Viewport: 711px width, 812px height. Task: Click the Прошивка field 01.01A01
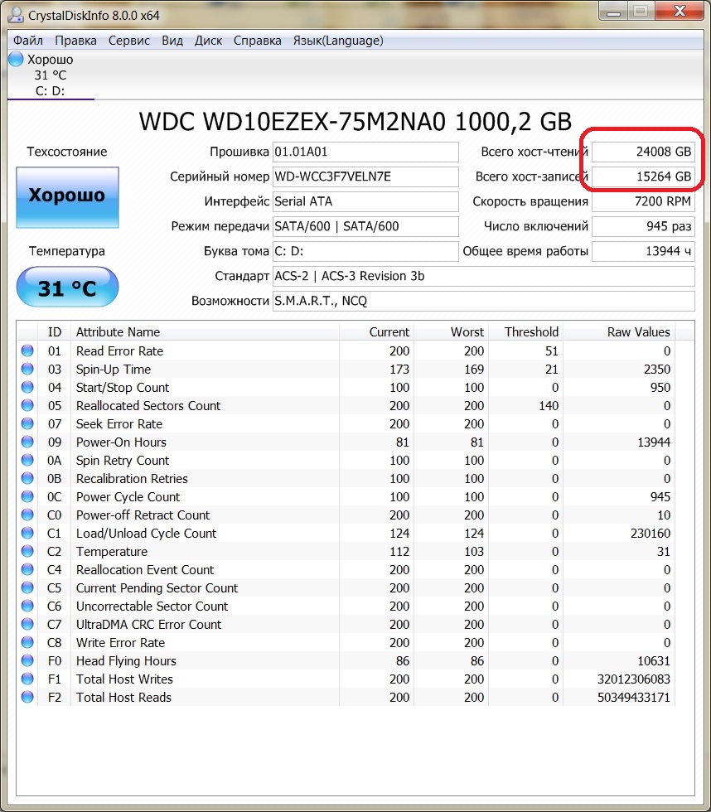pos(365,152)
